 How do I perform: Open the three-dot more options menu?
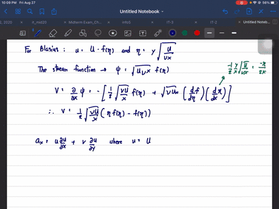273,12
